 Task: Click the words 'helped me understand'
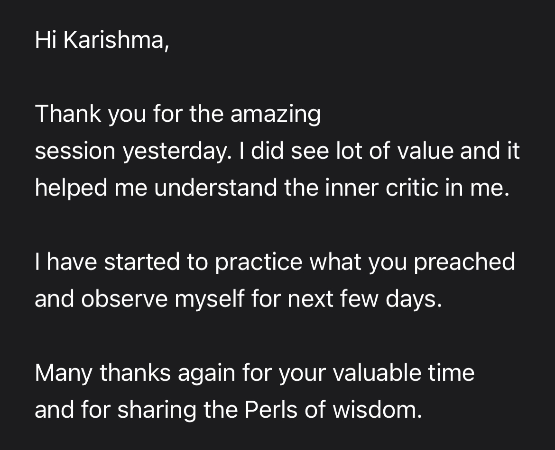156,188
